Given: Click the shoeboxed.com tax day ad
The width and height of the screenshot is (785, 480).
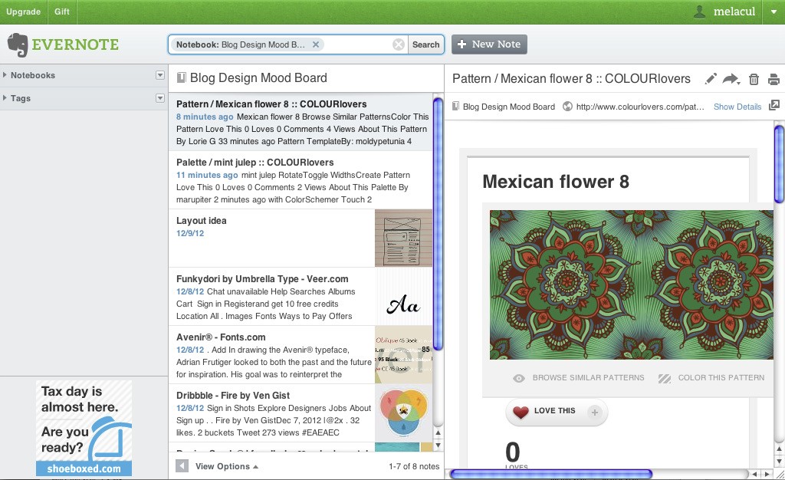Looking at the screenshot, I should pos(84,428).
